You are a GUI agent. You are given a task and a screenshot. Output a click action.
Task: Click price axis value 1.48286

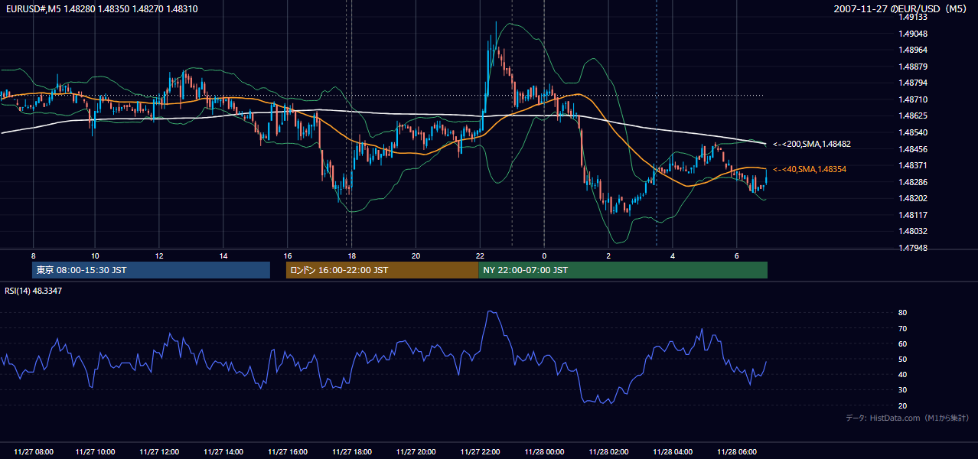[x=914, y=182]
